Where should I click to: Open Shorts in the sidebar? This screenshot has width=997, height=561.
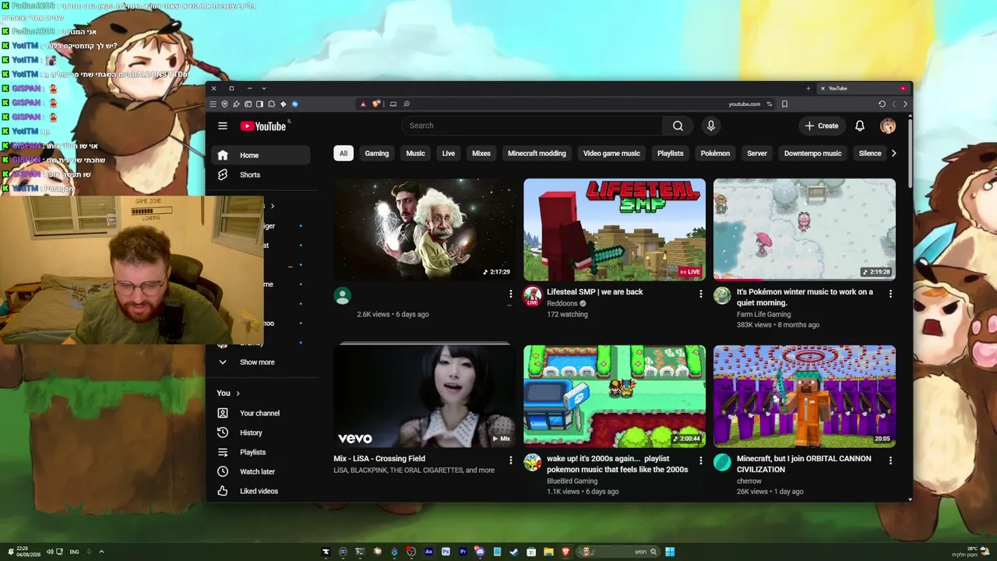261,175
